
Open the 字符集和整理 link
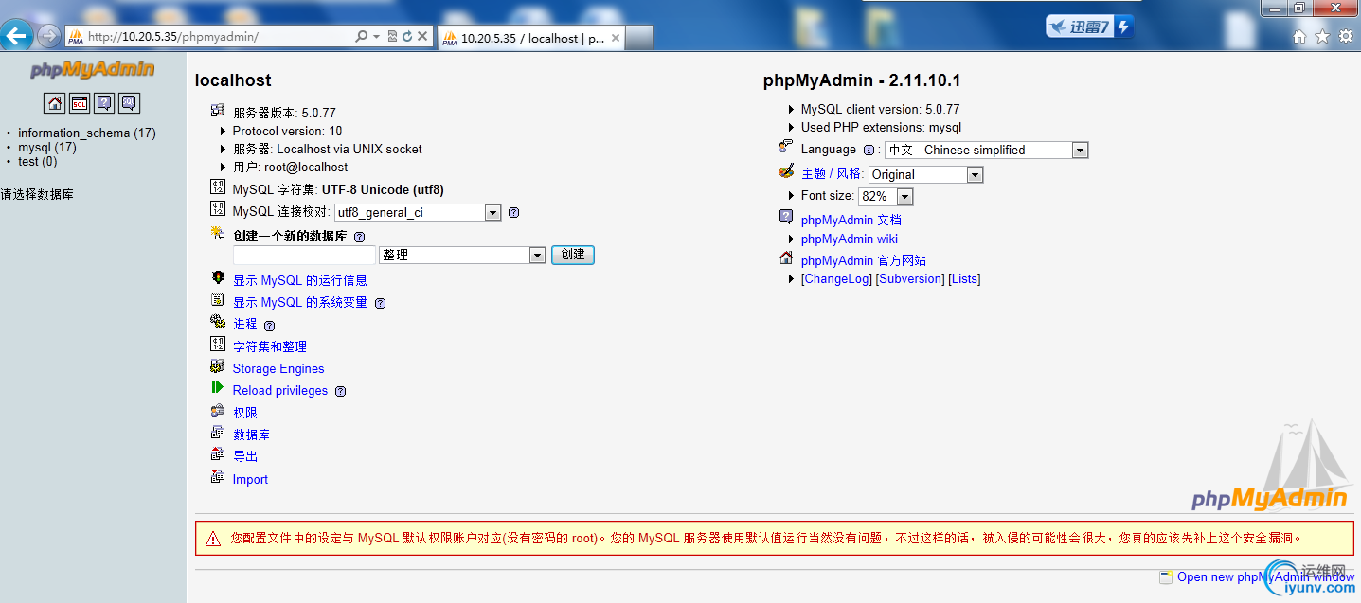(x=270, y=346)
